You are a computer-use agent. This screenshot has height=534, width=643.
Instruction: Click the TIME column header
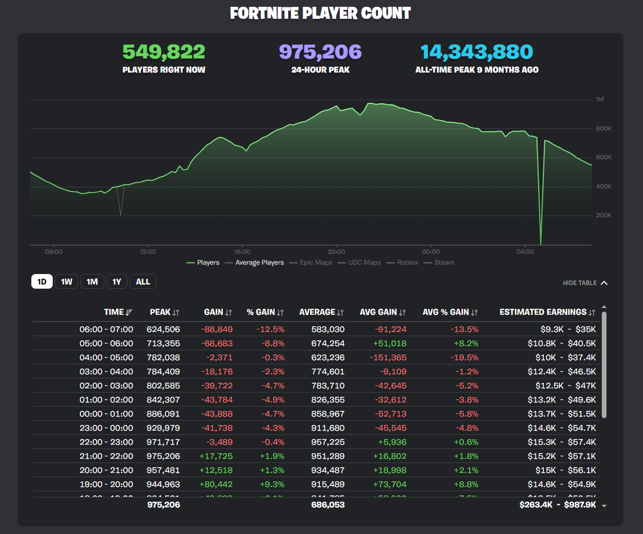[114, 312]
